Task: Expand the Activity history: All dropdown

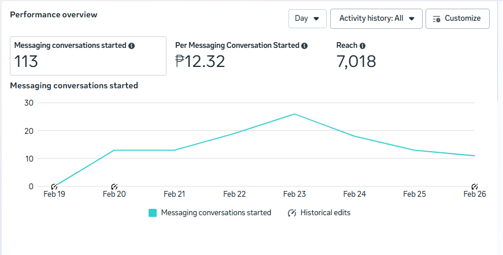Action: point(376,18)
